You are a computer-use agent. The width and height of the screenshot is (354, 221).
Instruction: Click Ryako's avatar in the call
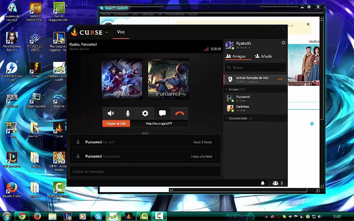tap(122, 79)
